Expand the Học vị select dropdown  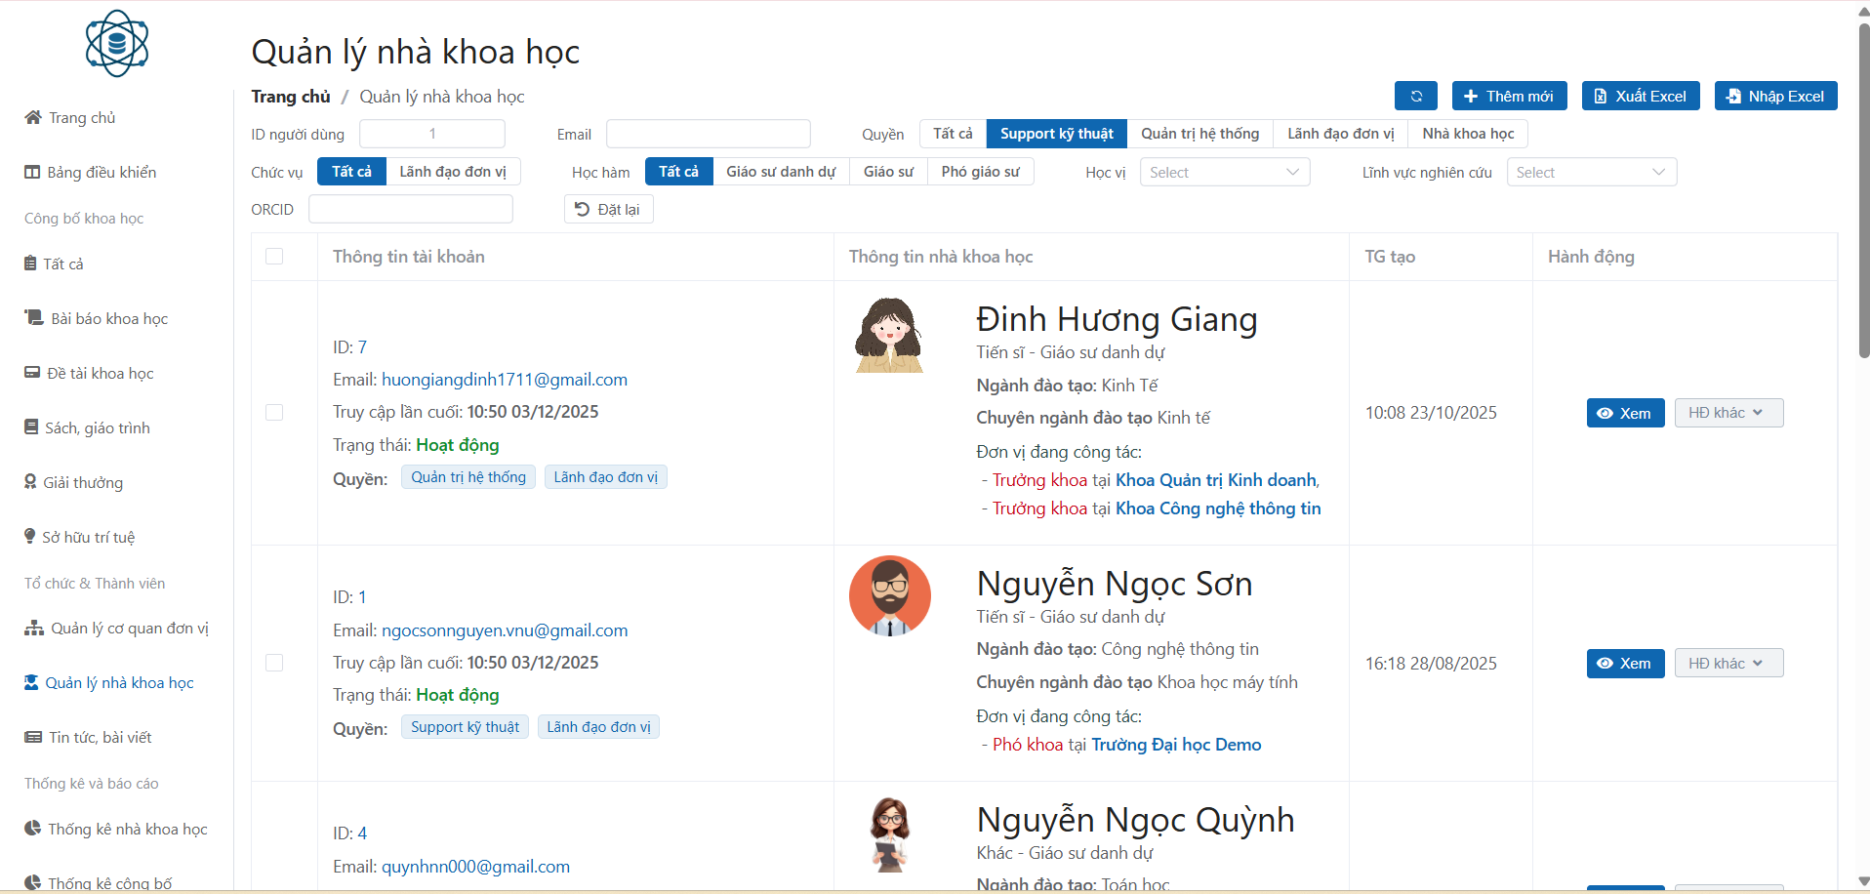click(x=1224, y=173)
